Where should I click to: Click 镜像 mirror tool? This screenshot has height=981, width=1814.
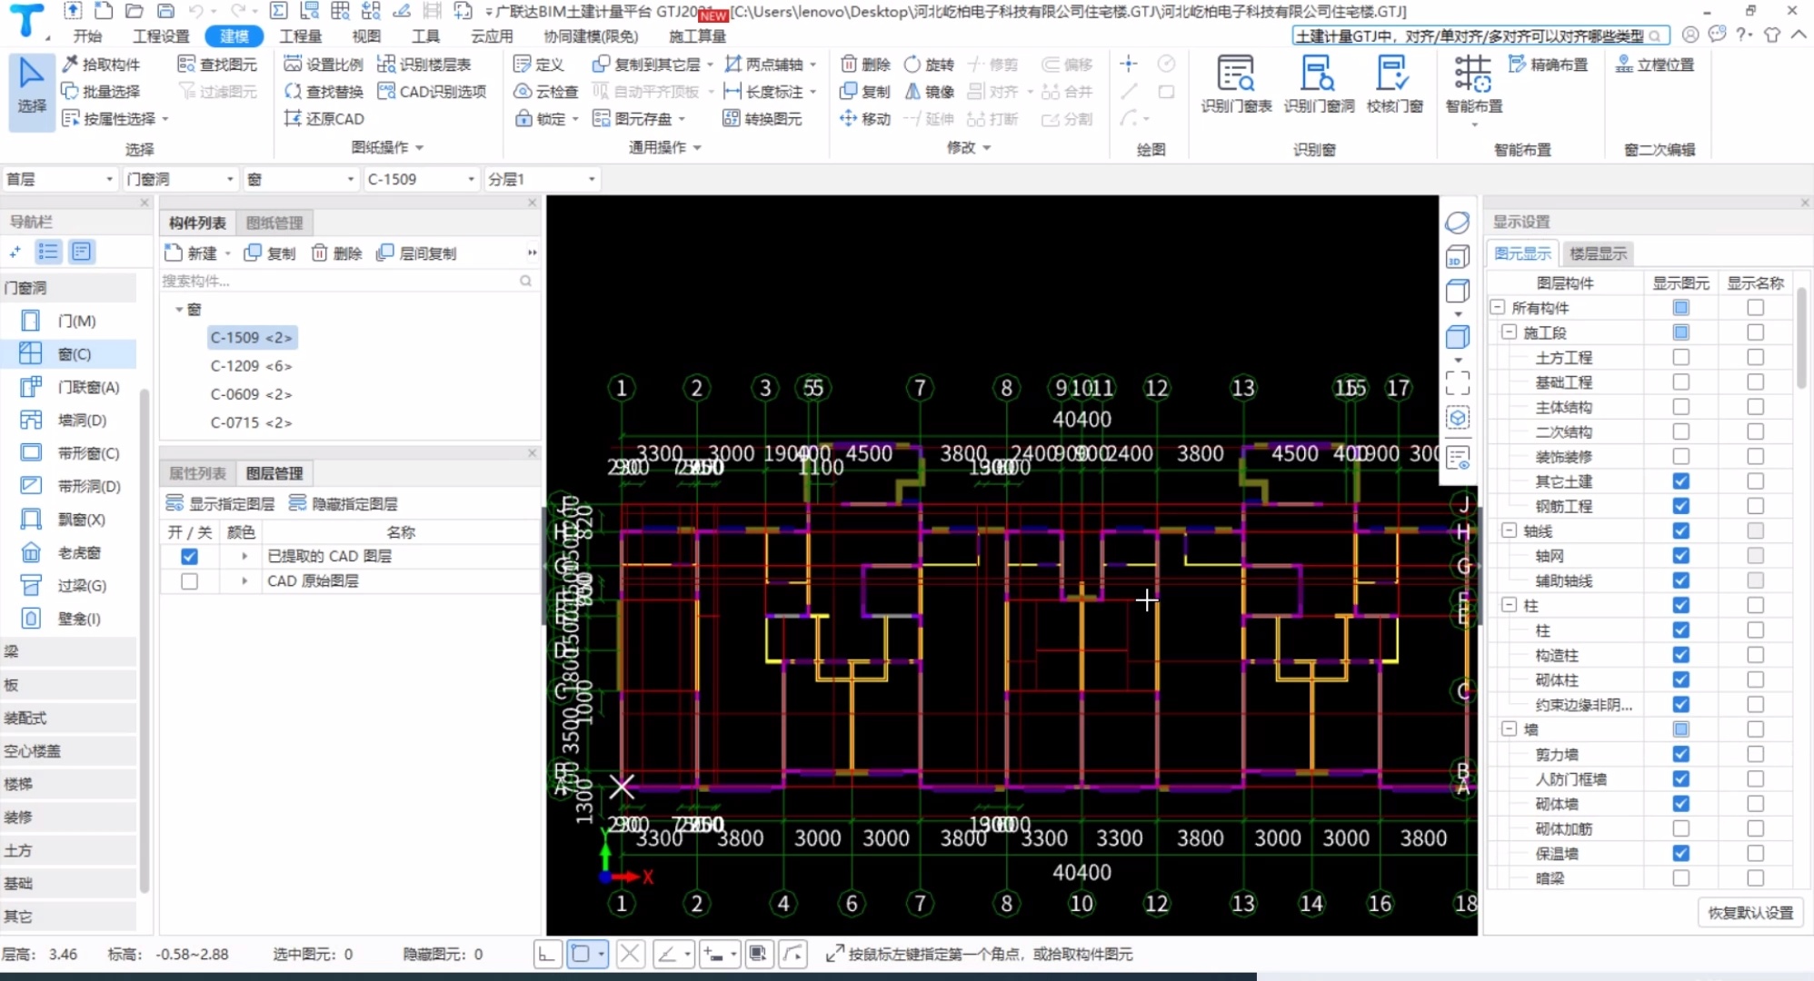929,92
